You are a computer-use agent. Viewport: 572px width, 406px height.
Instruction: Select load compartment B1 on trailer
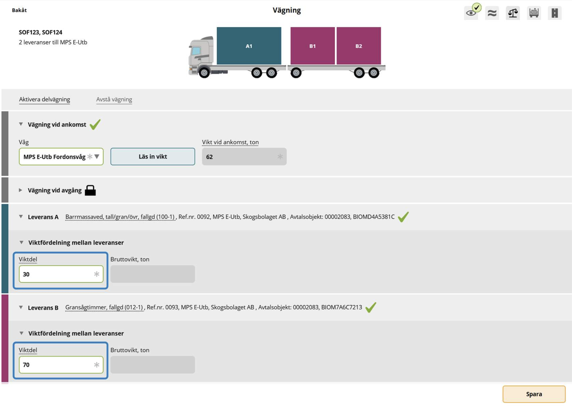[312, 46]
